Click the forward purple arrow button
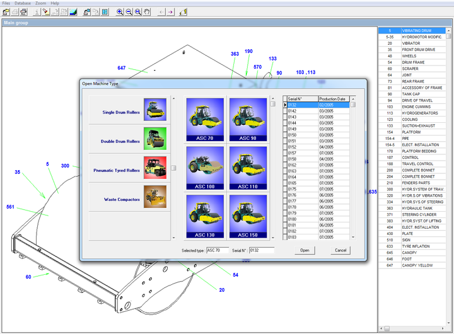Image resolution: width=454 pixels, height=334 pixels. (170, 12)
